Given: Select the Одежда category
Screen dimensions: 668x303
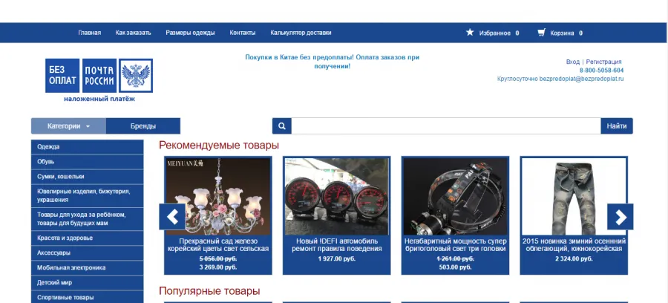Looking at the screenshot, I should click(x=88, y=146).
